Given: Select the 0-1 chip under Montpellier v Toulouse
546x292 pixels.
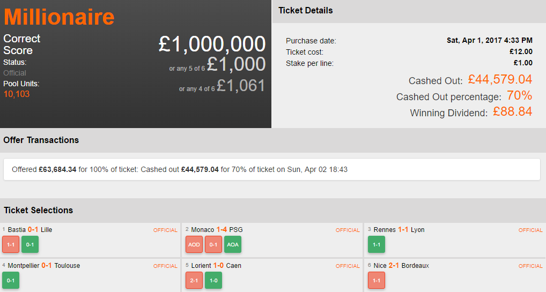Looking at the screenshot, I should [11, 280].
